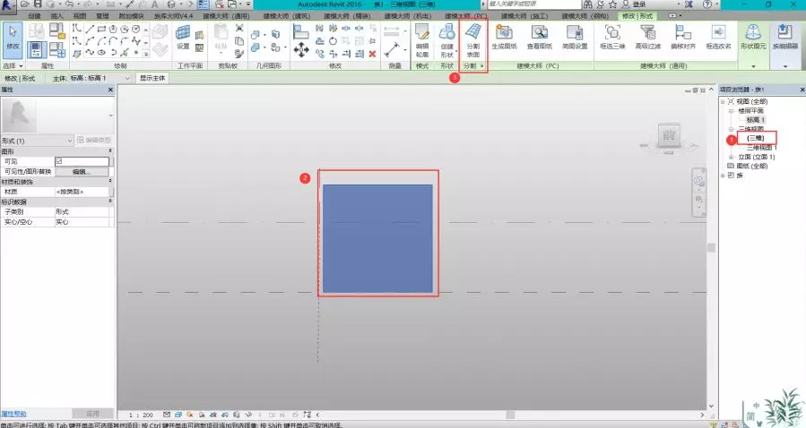Collapse the 图形 properties group
The height and width of the screenshot is (428, 806).
[x=110, y=151]
